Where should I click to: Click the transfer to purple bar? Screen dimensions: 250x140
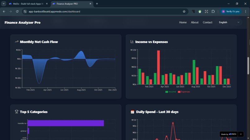click(x=66, y=123)
